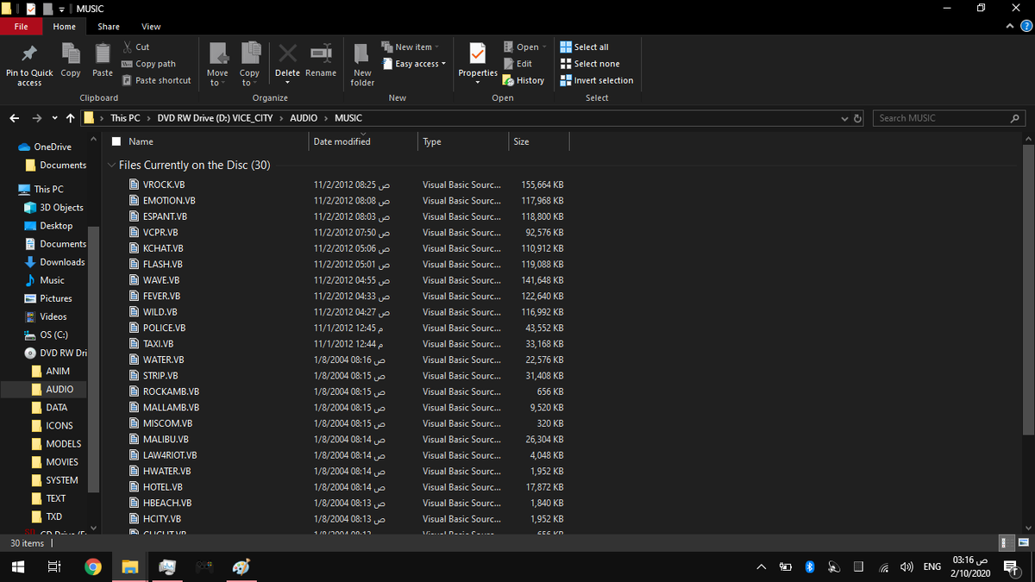The image size is (1035, 582).
Task: Click Copy path in the ribbon
Action: tap(148, 64)
